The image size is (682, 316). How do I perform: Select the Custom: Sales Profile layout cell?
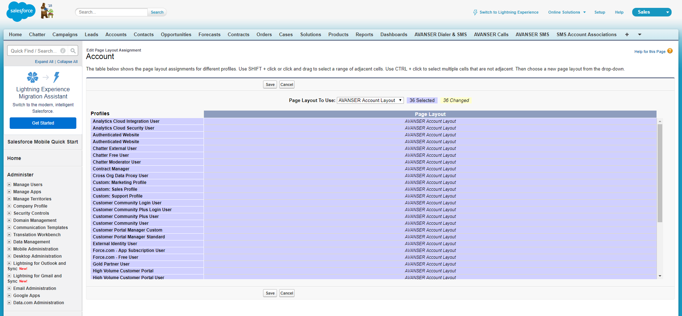430,189
